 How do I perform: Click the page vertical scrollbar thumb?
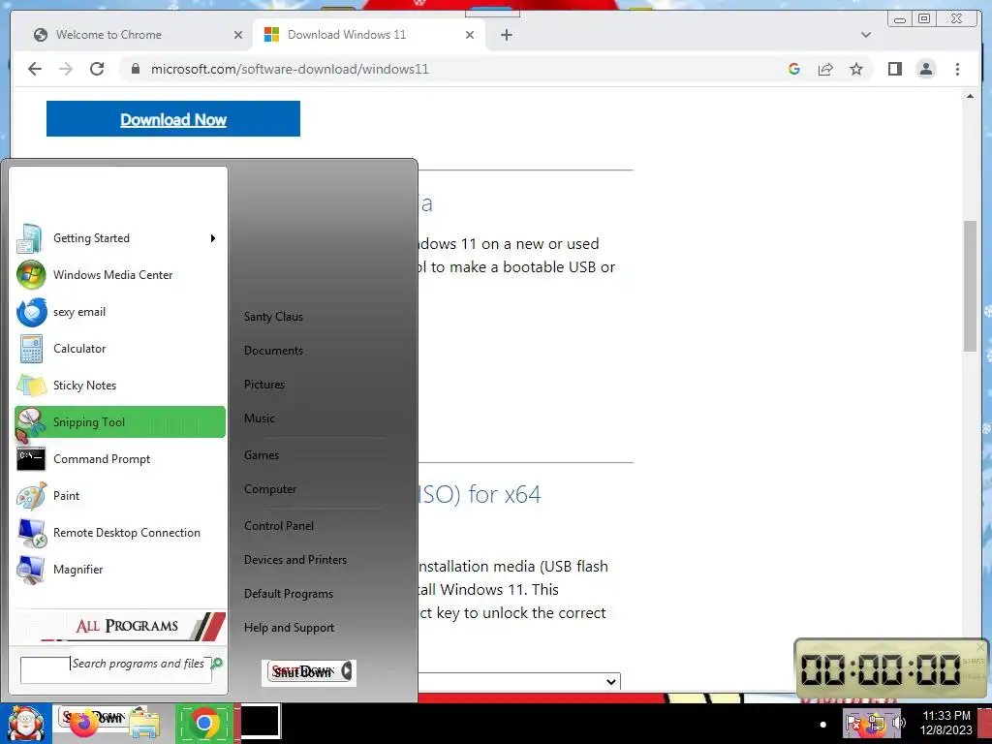970,286
